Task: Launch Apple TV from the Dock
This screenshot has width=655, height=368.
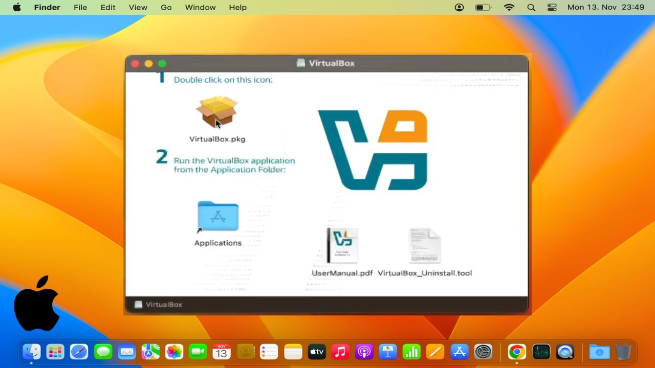Action: pyautogui.click(x=317, y=352)
